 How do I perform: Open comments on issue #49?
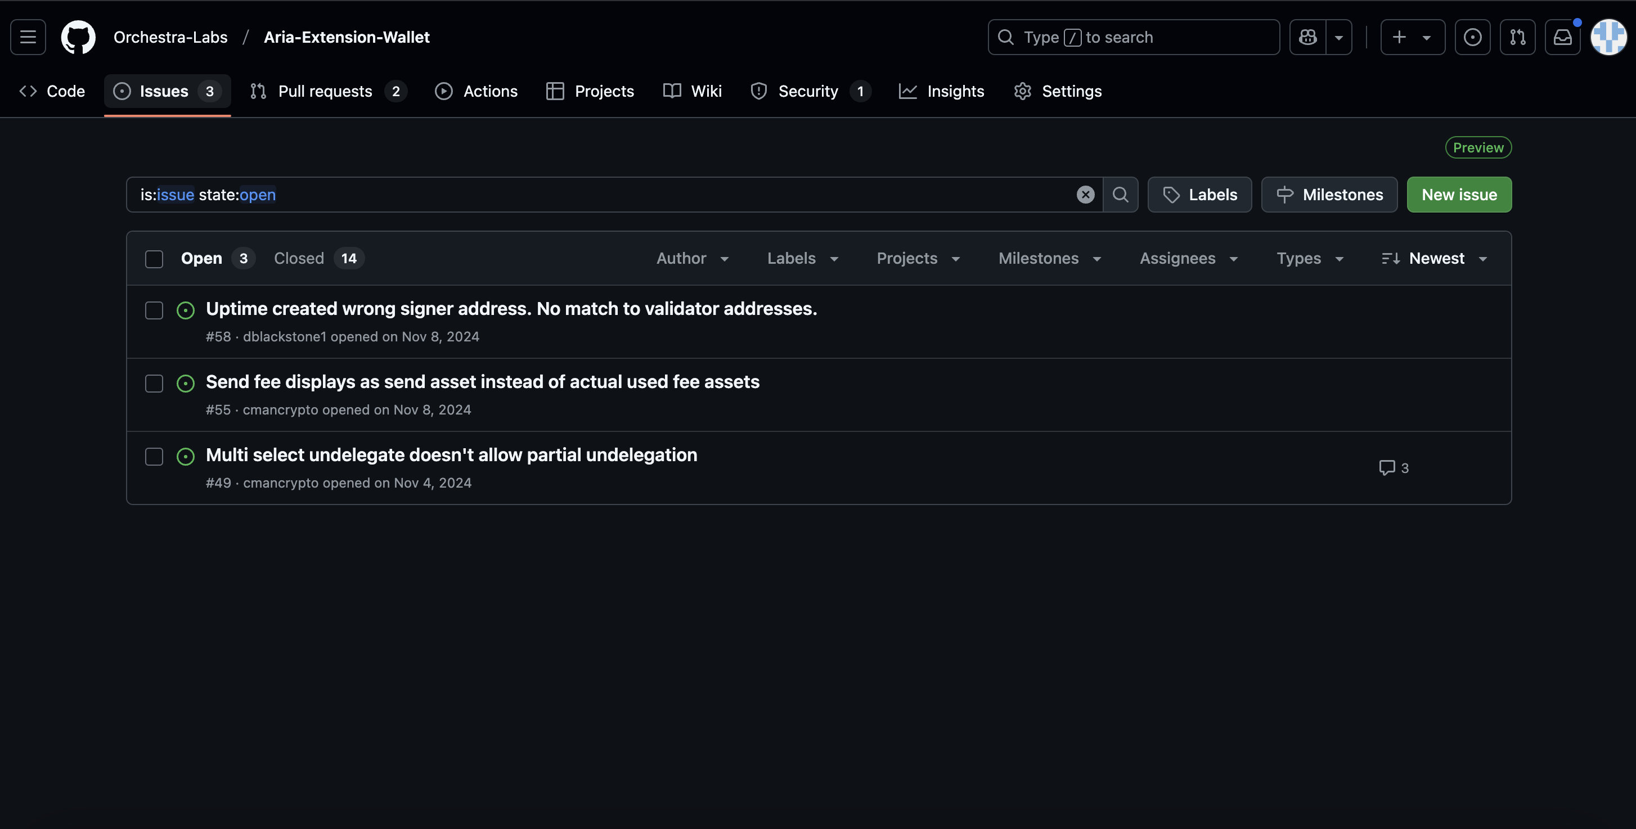(x=1394, y=468)
